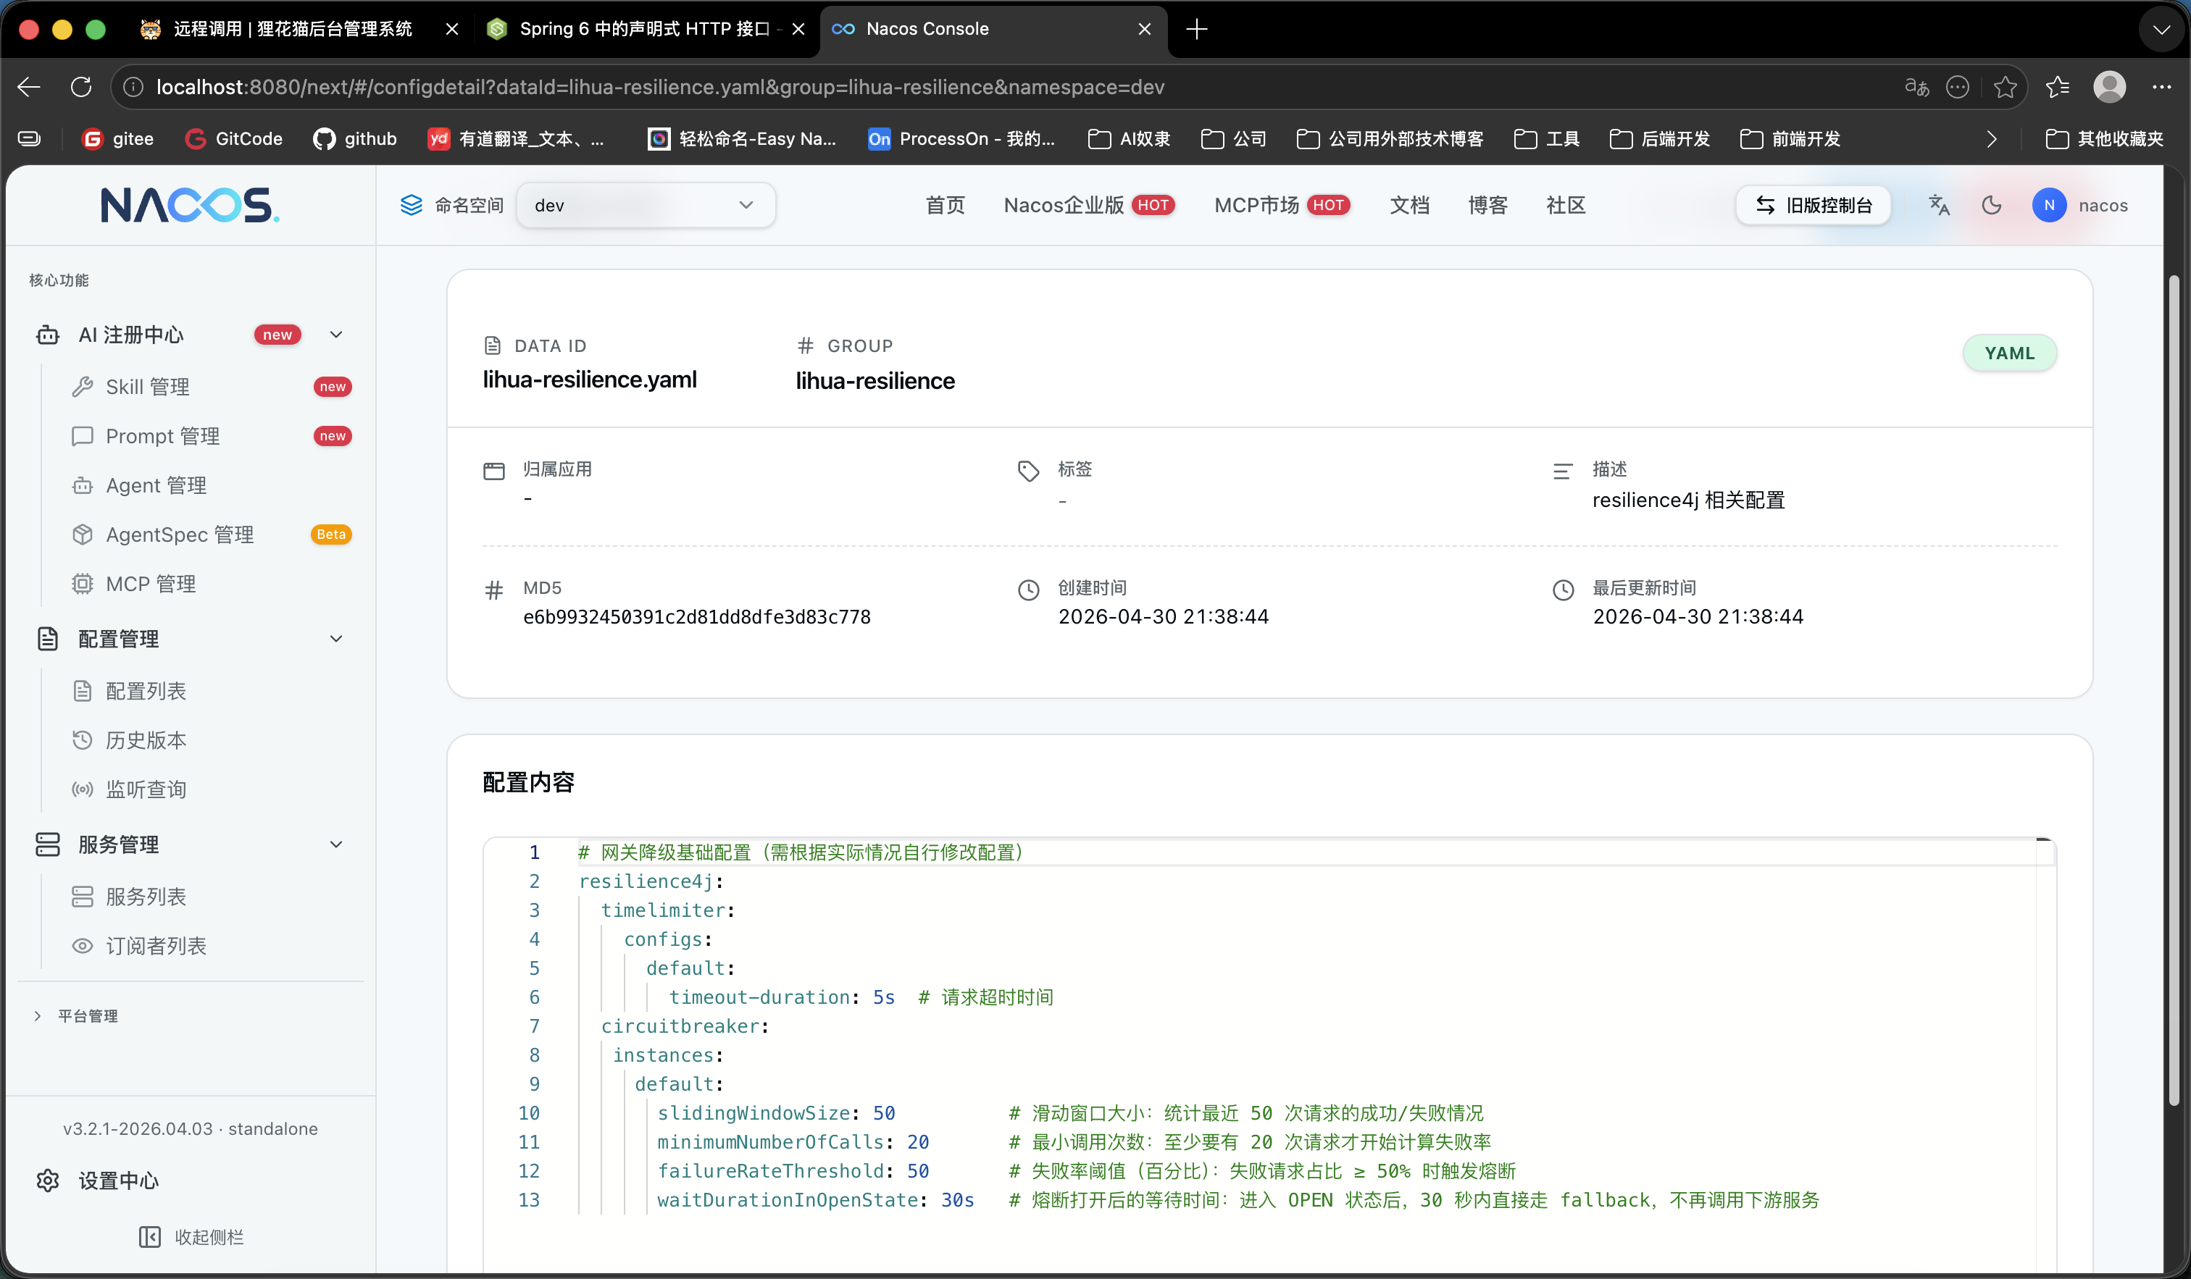Open the github bookmark
This screenshot has height=1279, width=2191.
(355, 138)
